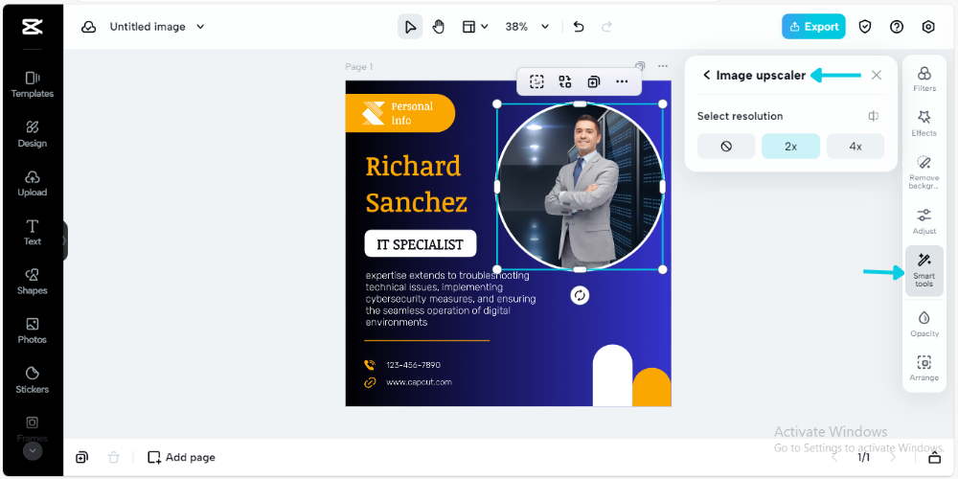Viewport: 958px width, 479px height.
Task: Click the Select resolution label
Action: (740, 116)
